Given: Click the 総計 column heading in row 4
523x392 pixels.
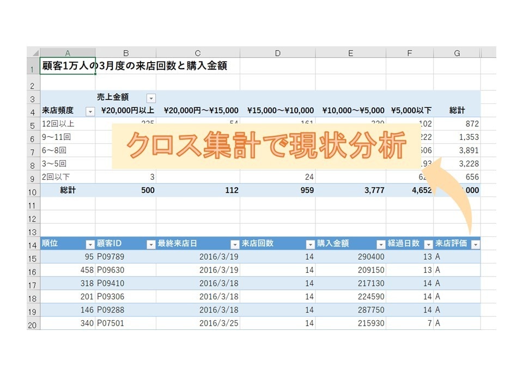Looking at the screenshot, I should (457, 111).
